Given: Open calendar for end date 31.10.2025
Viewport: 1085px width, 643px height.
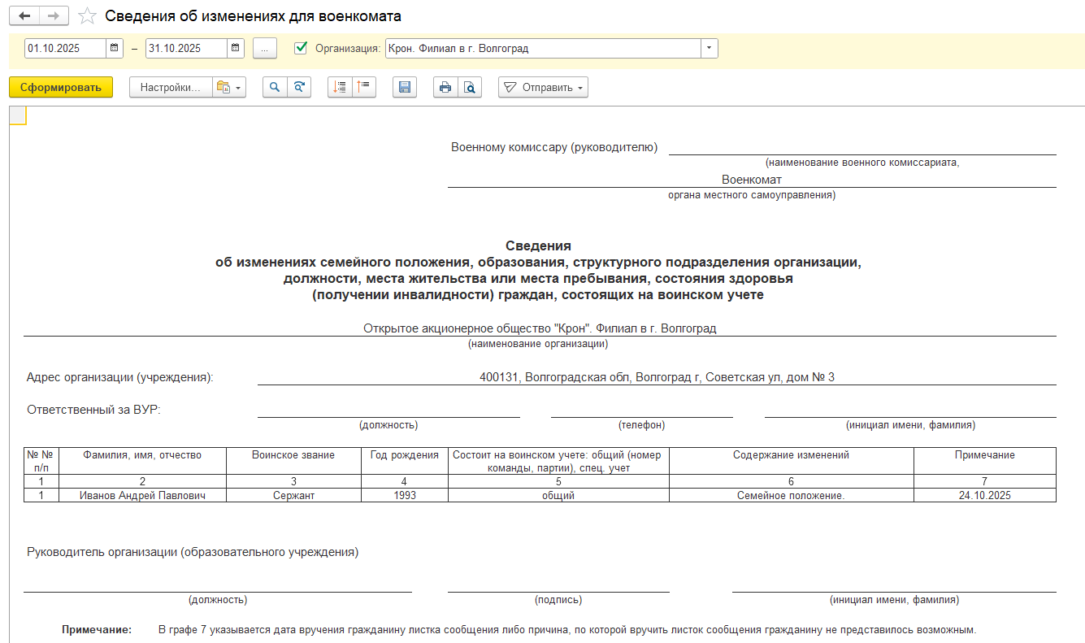Looking at the screenshot, I should (236, 49).
